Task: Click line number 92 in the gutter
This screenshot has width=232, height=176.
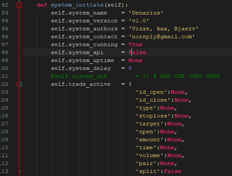Action: point(5,5)
